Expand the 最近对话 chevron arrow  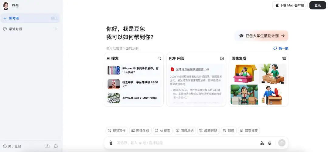(56, 29)
